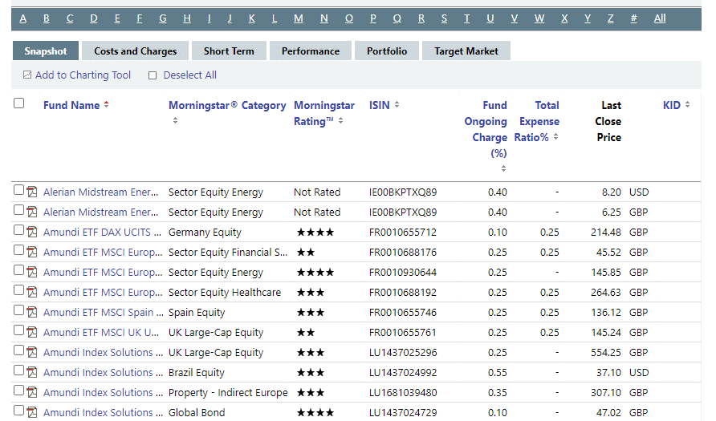Switch to the Snapshot tab
This screenshot has width=716, height=421.
click(x=46, y=51)
